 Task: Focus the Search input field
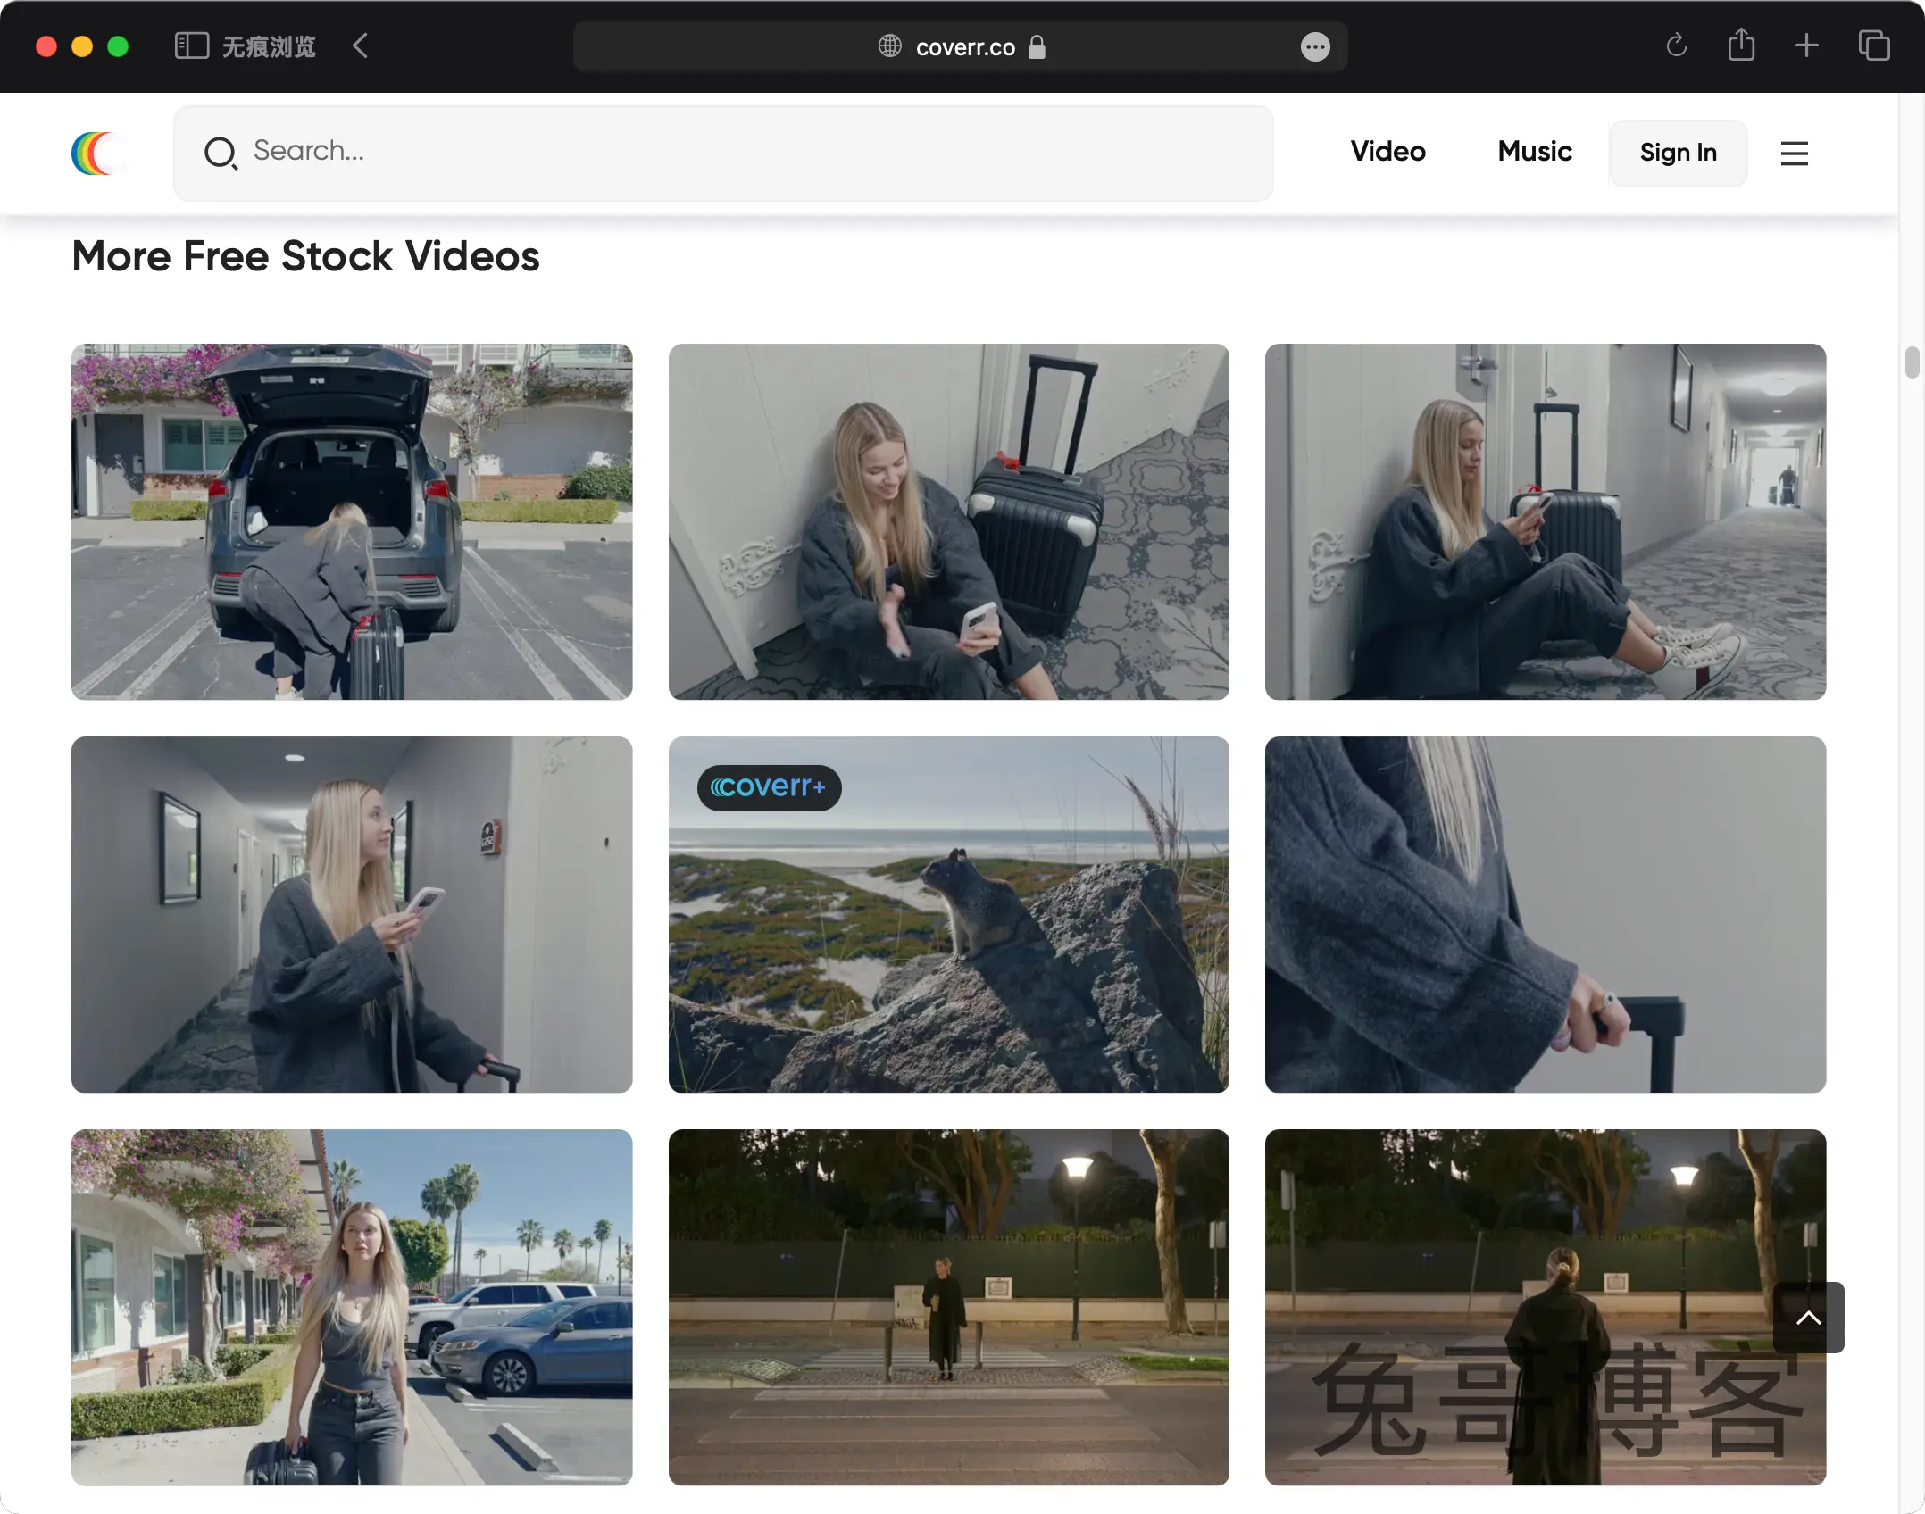click(x=723, y=153)
